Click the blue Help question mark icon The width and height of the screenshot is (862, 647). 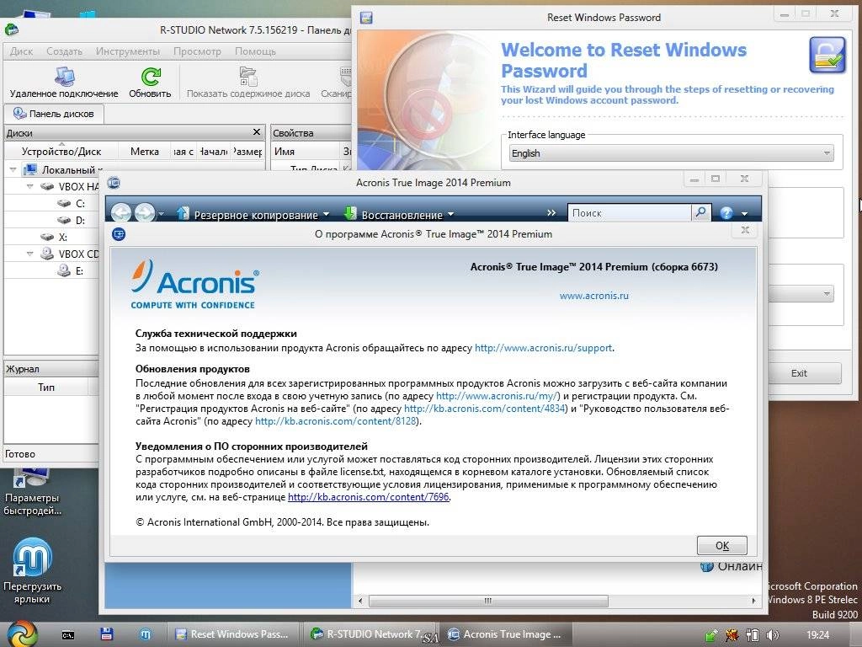click(726, 213)
